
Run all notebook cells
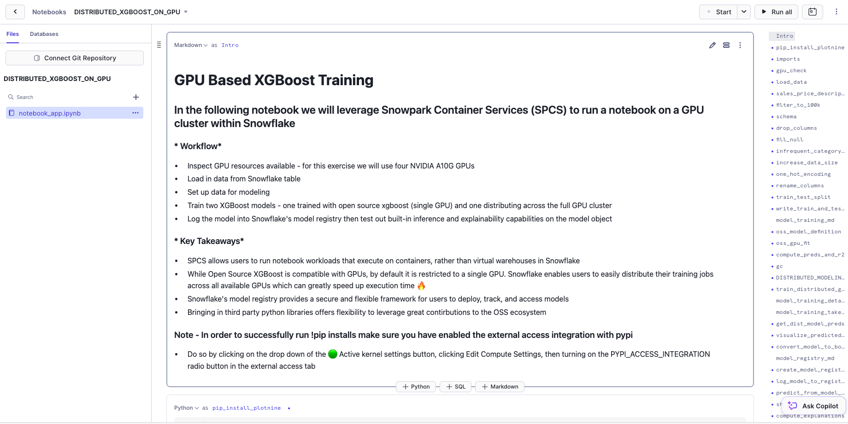776,12
